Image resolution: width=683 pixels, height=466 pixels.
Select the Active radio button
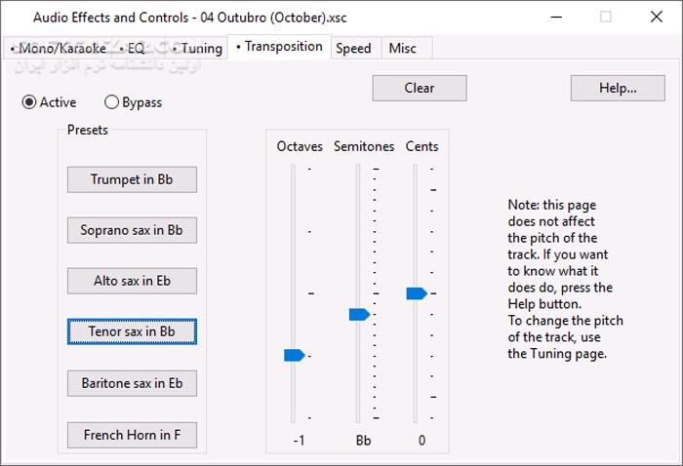tap(29, 102)
